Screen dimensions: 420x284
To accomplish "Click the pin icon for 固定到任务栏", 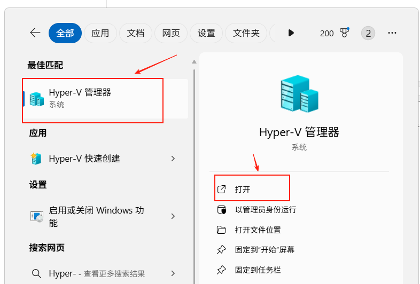I will coord(221,270).
